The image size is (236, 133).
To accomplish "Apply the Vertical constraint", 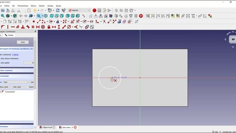I will [x=8, y=27].
